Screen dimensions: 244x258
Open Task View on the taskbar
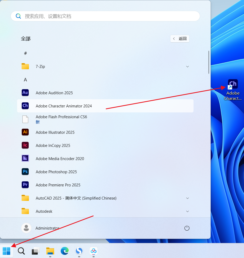tap(35, 251)
